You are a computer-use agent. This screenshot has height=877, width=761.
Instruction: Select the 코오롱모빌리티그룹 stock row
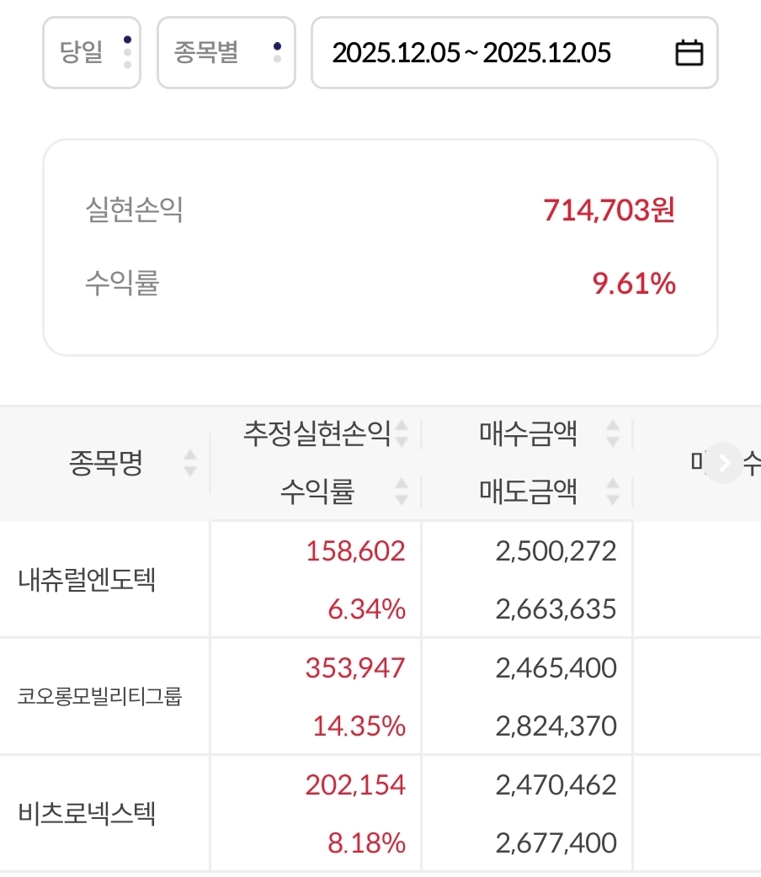(x=100, y=697)
